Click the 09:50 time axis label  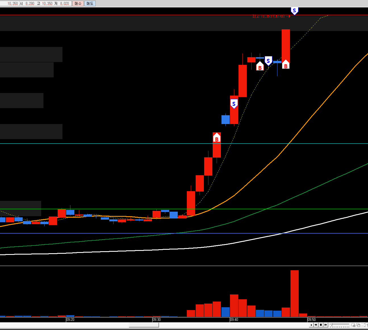pos(312,319)
